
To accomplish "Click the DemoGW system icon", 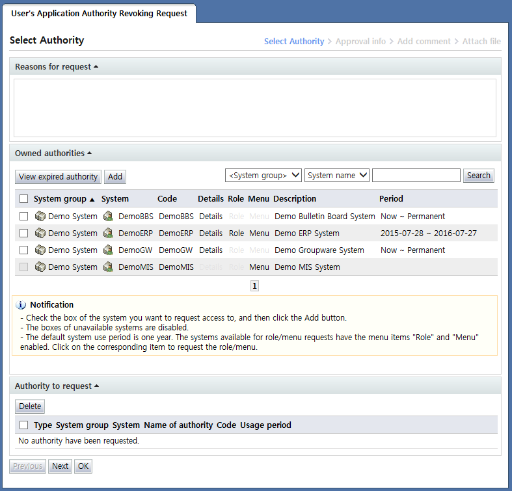I will (108, 250).
